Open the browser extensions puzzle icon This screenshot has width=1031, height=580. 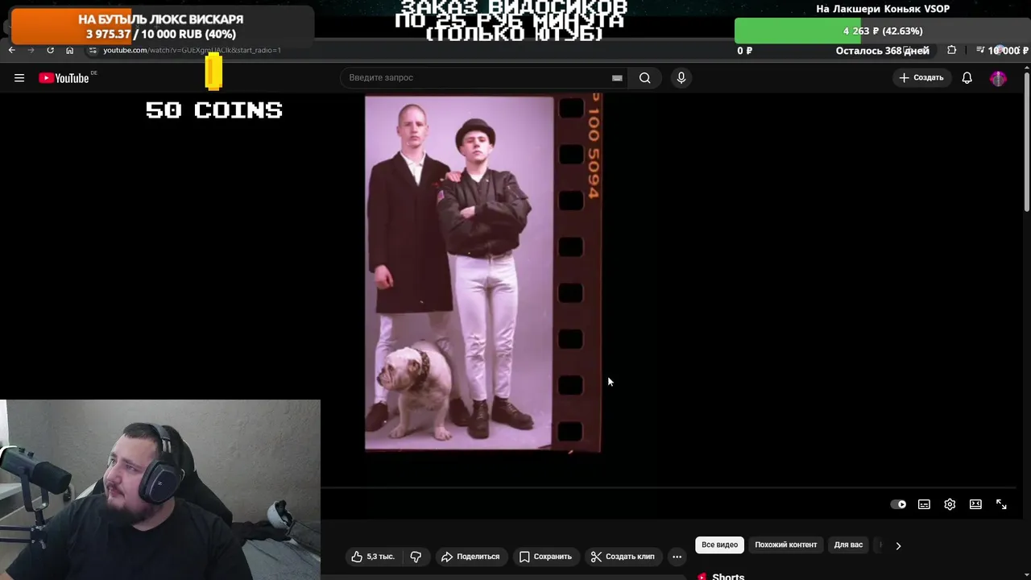pos(951,50)
